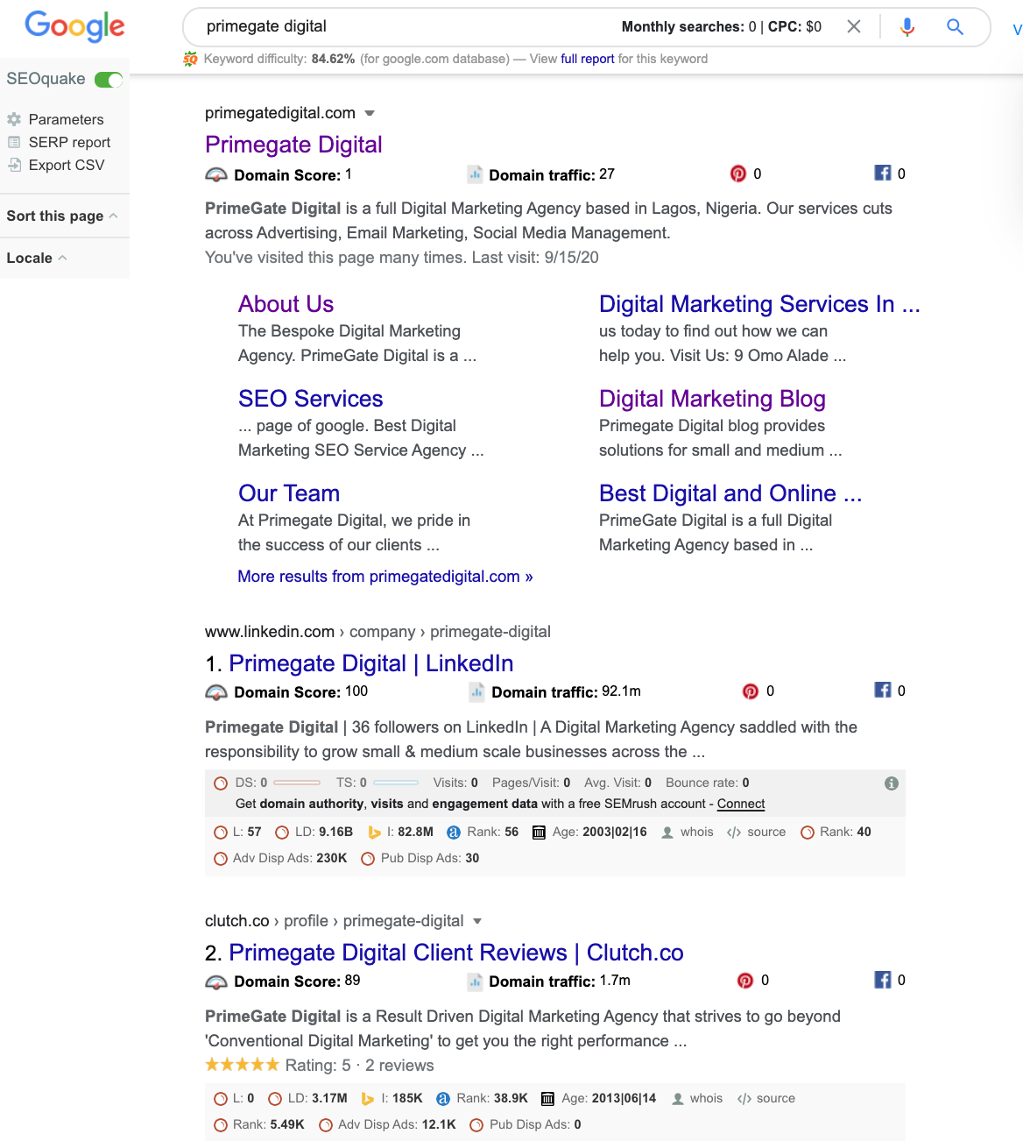Open the dropdown arrow next to primegatedigital.com
The image size is (1023, 1141).
point(370,113)
